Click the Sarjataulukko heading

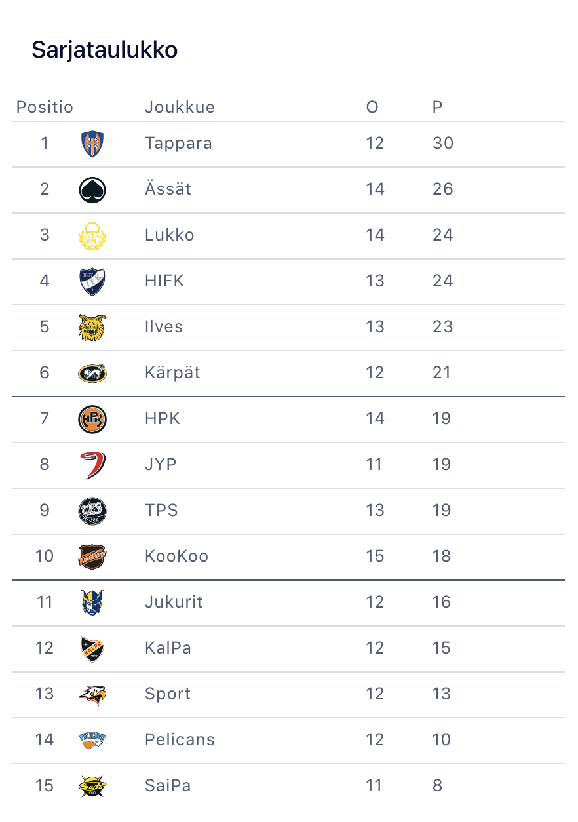click(105, 50)
